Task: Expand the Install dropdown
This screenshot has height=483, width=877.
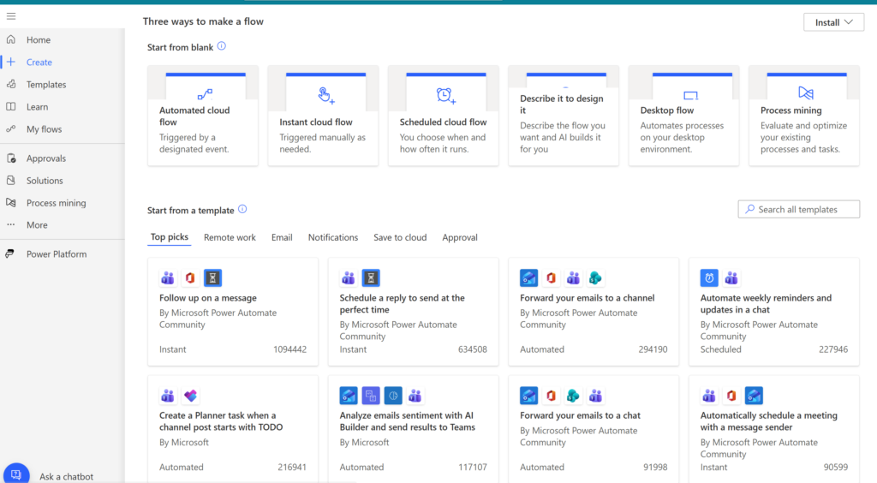Action: (x=833, y=22)
